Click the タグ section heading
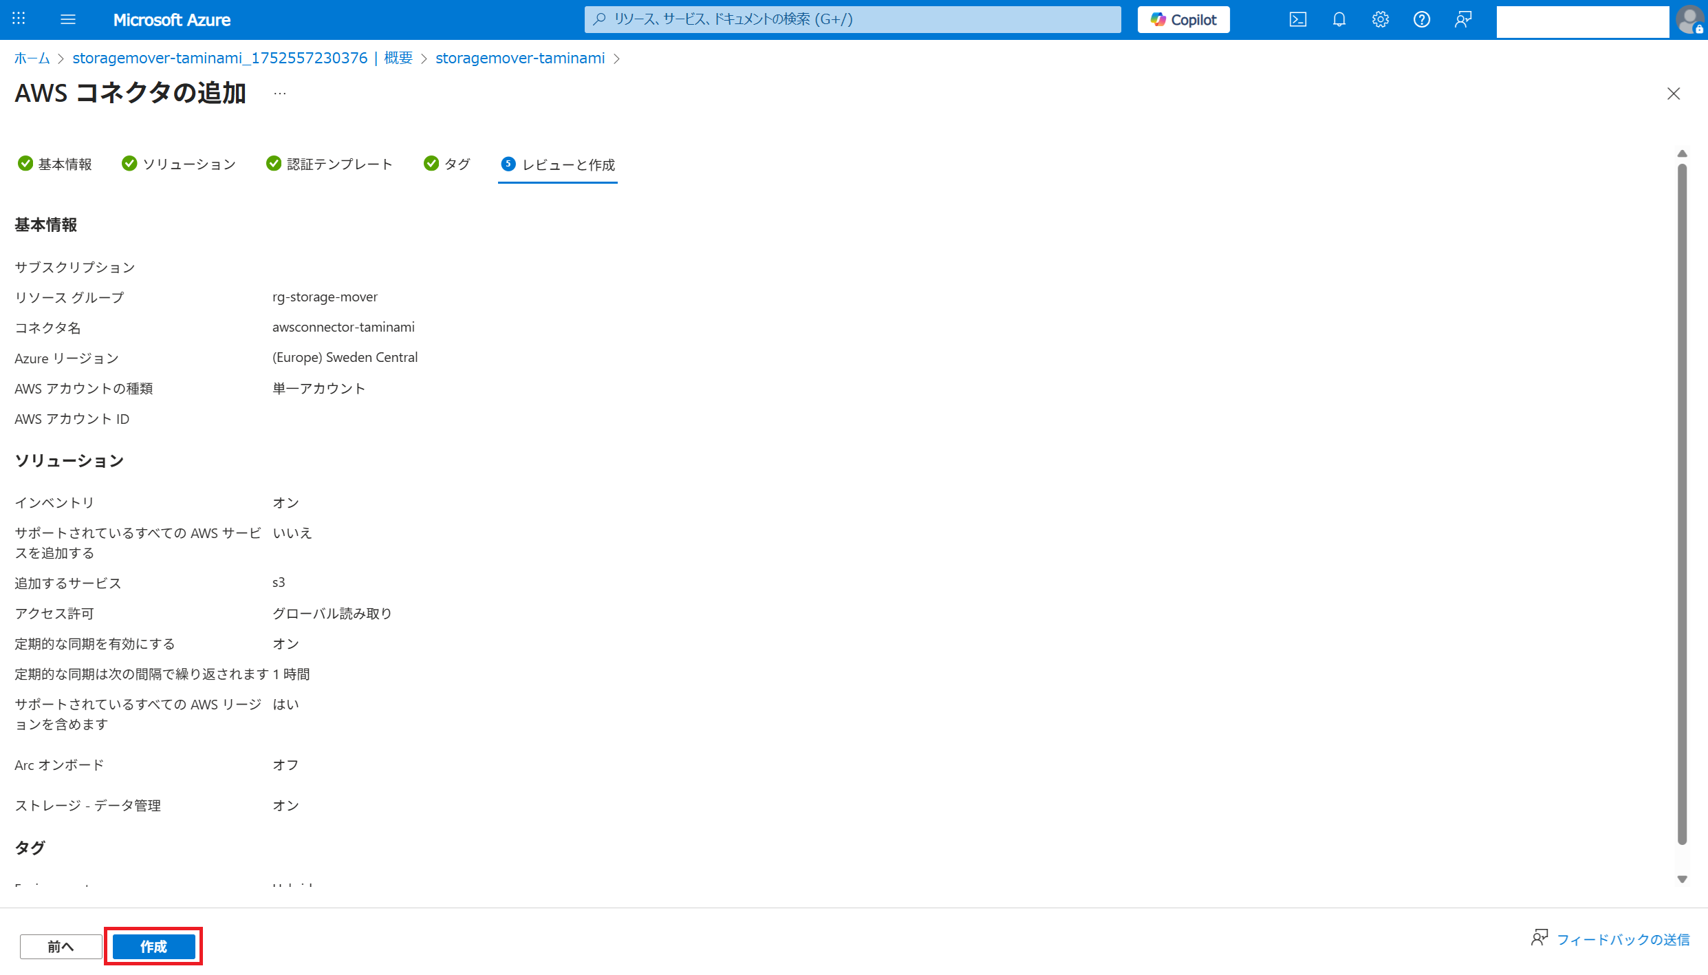Screen dimensions: 1708x975 (30, 847)
